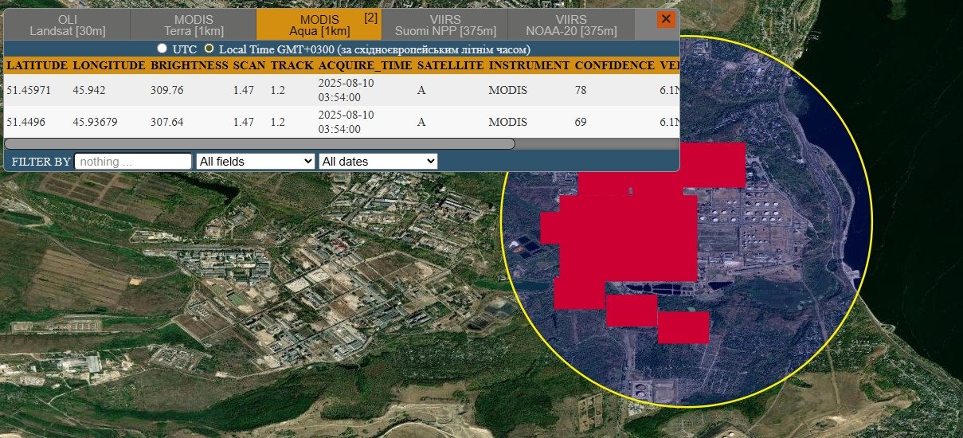Image resolution: width=963 pixels, height=438 pixels.
Task: Click the topmost-right red fire pixel near storage tanks
Action: (713, 164)
